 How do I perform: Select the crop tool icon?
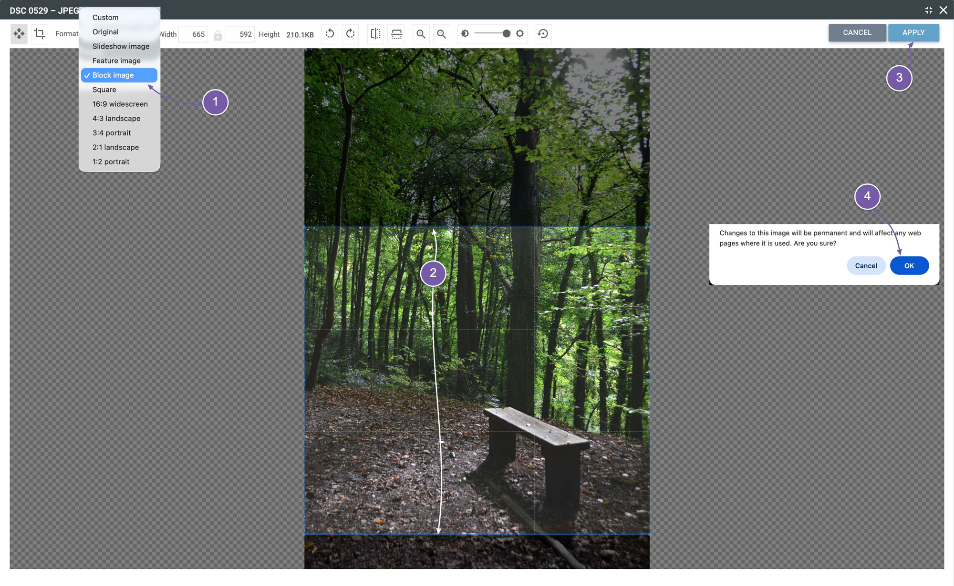tap(40, 34)
